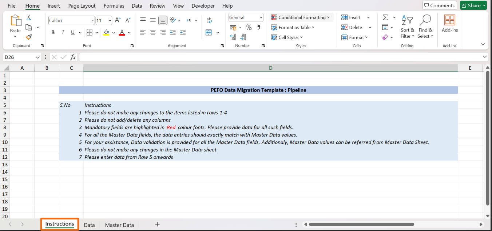Open the Comments button
The image size is (492, 231).
click(x=439, y=5)
